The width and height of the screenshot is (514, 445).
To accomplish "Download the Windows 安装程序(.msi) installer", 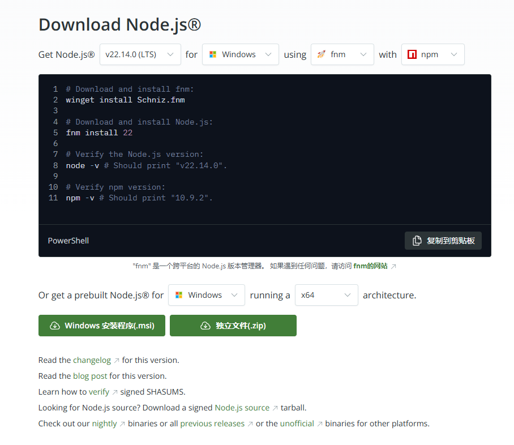I will tap(102, 326).
